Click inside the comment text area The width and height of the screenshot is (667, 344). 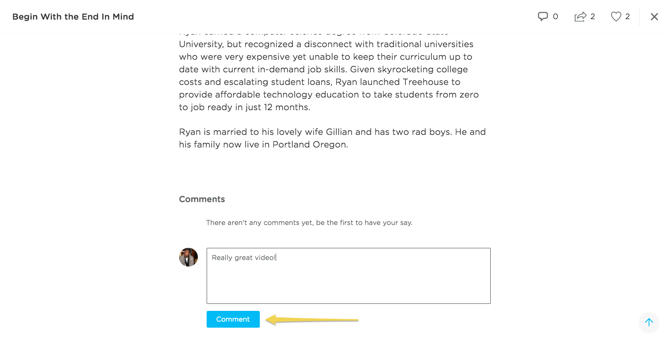(348, 276)
